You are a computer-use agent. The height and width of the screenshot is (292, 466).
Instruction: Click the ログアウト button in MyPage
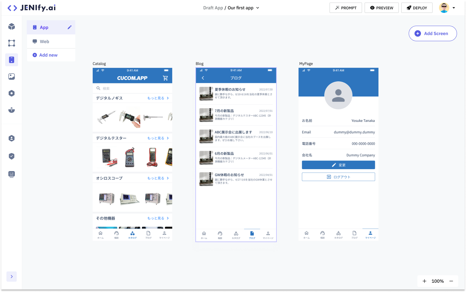(x=338, y=177)
